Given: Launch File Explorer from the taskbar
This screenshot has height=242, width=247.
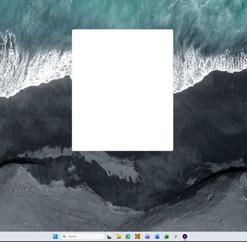Looking at the screenshot, I should (119, 236).
